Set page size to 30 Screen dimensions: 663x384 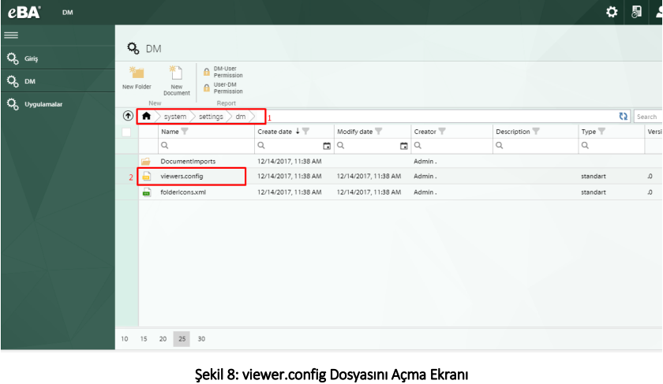click(x=201, y=338)
